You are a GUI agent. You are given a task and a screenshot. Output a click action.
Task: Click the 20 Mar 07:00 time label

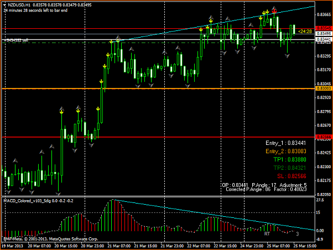click(x=39, y=246)
